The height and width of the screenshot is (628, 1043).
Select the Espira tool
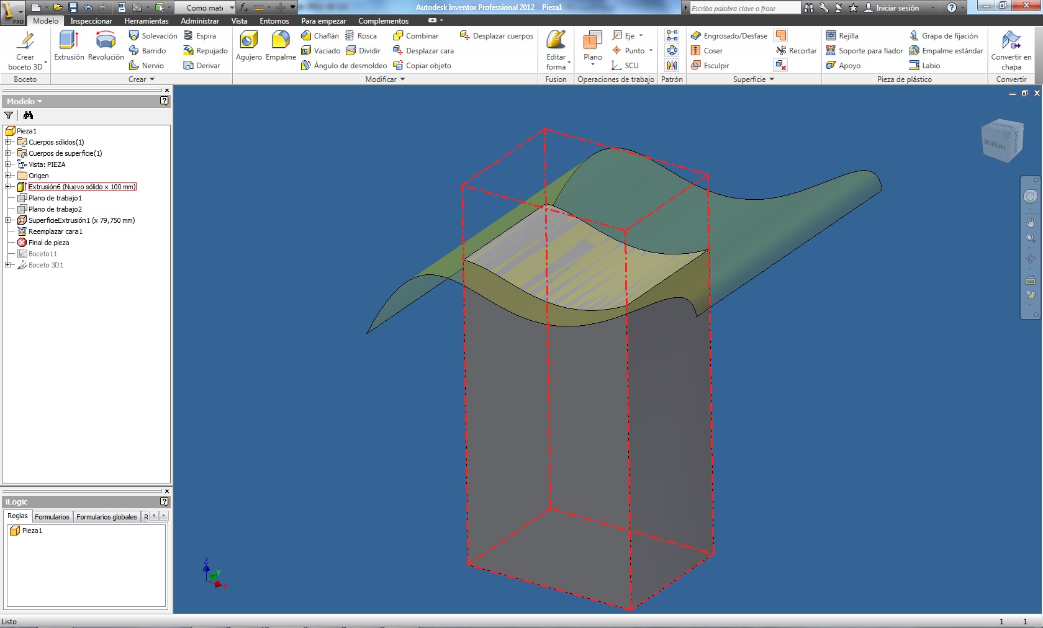pyautogui.click(x=199, y=36)
